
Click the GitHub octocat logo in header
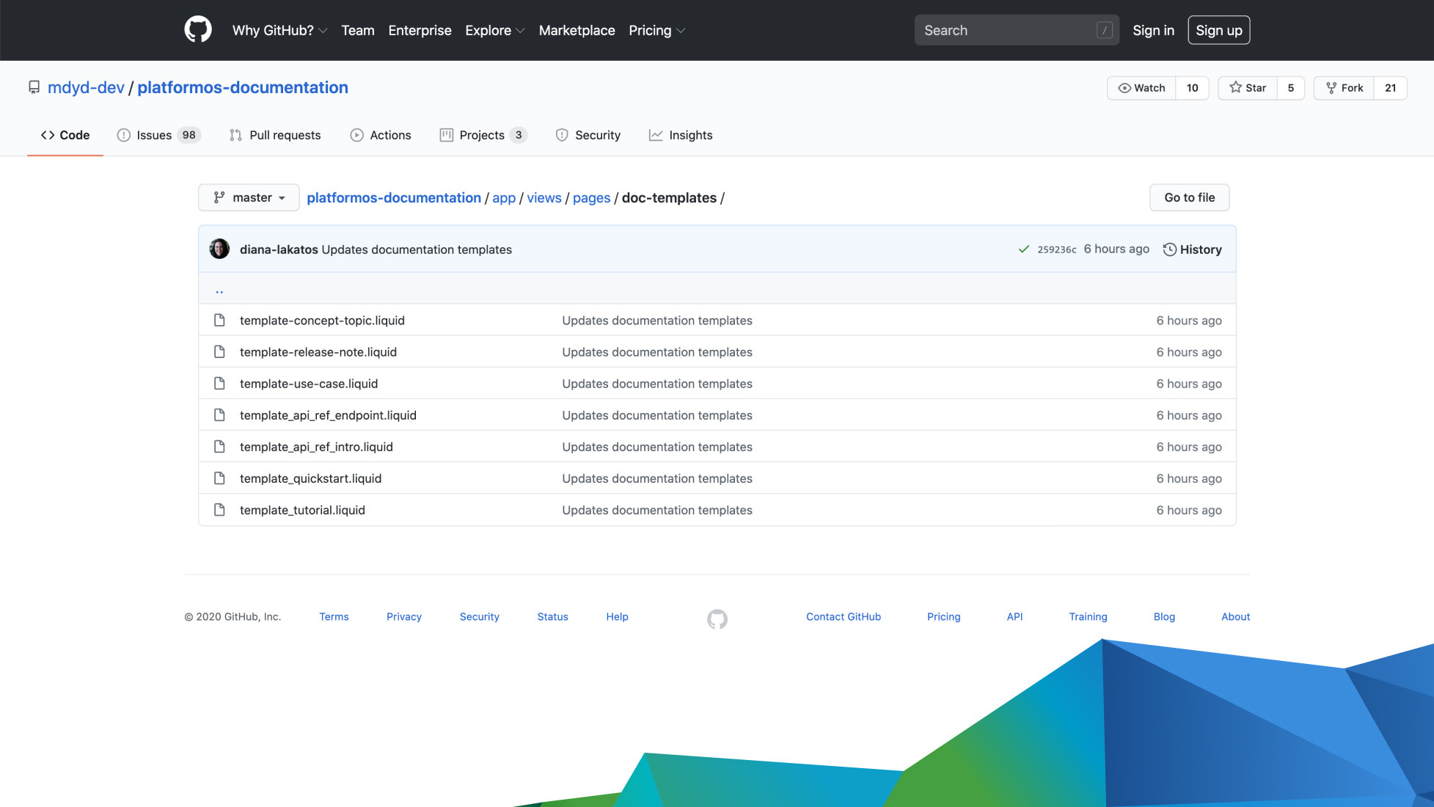[198, 30]
